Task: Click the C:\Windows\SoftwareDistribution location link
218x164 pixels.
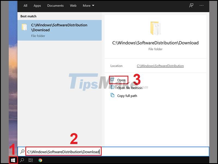Action: [x=160, y=66]
